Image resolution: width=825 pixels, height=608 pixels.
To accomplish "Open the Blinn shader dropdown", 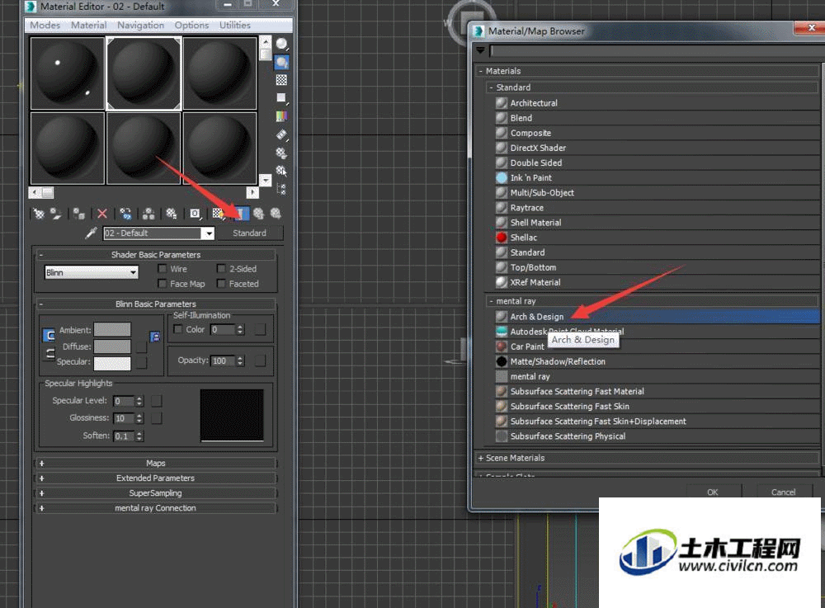I will pos(92,272).
